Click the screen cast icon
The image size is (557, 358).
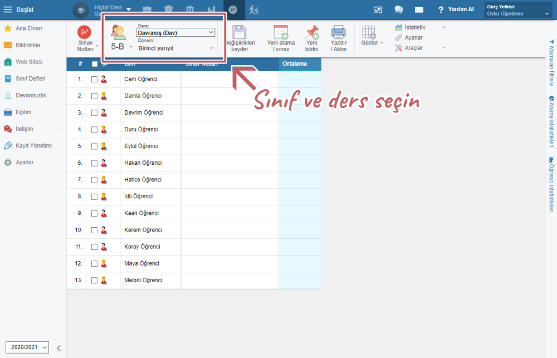378,10
